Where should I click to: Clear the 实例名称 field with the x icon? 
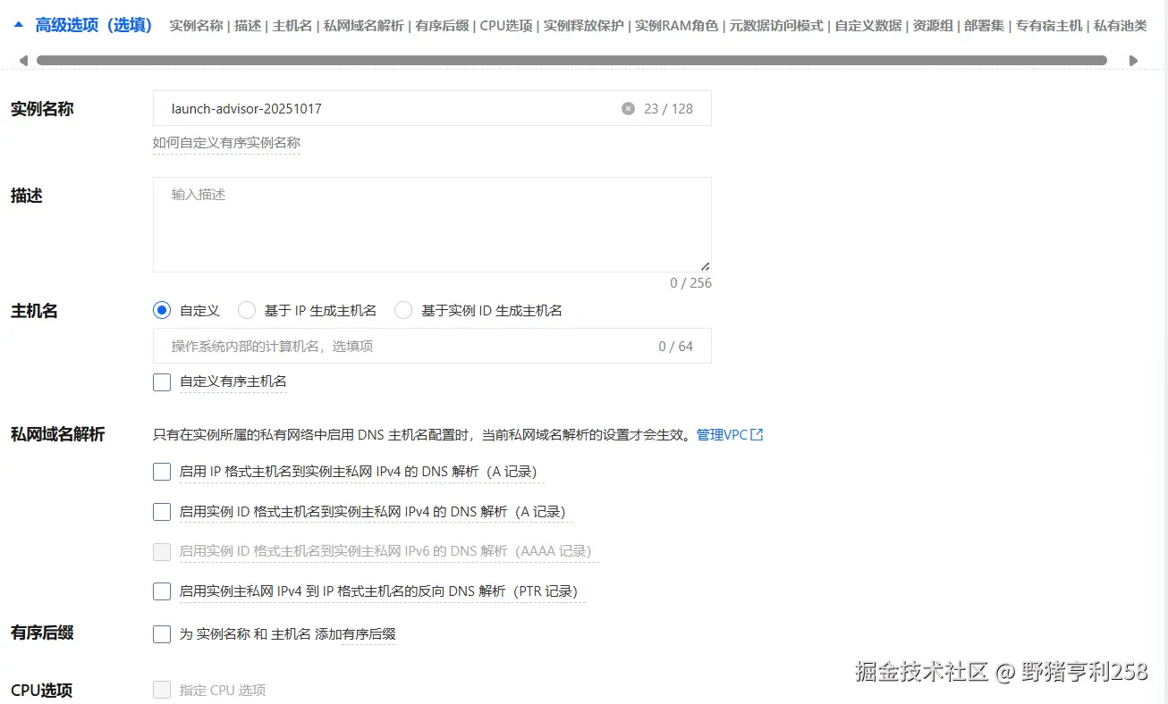628,108
